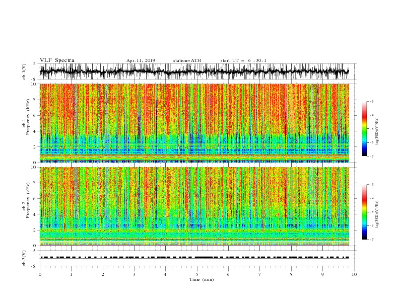This screenshot has height=308, width=399.
Task: Click the time axis tick label 9
Action: coord(322,274)
